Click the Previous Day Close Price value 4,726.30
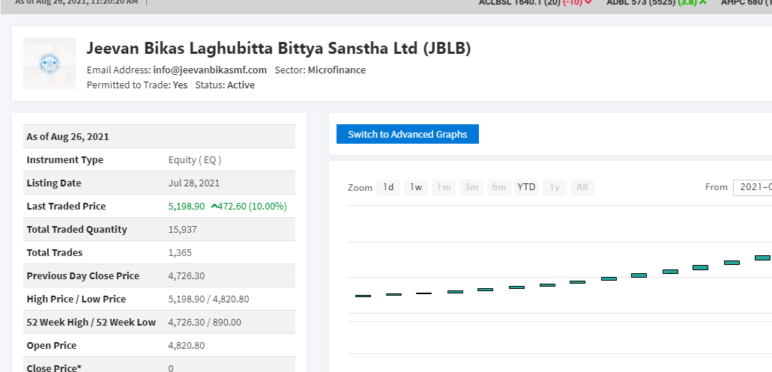Image resolution: width=772 pixels, height=372 pixels. [x=187, y=275]
